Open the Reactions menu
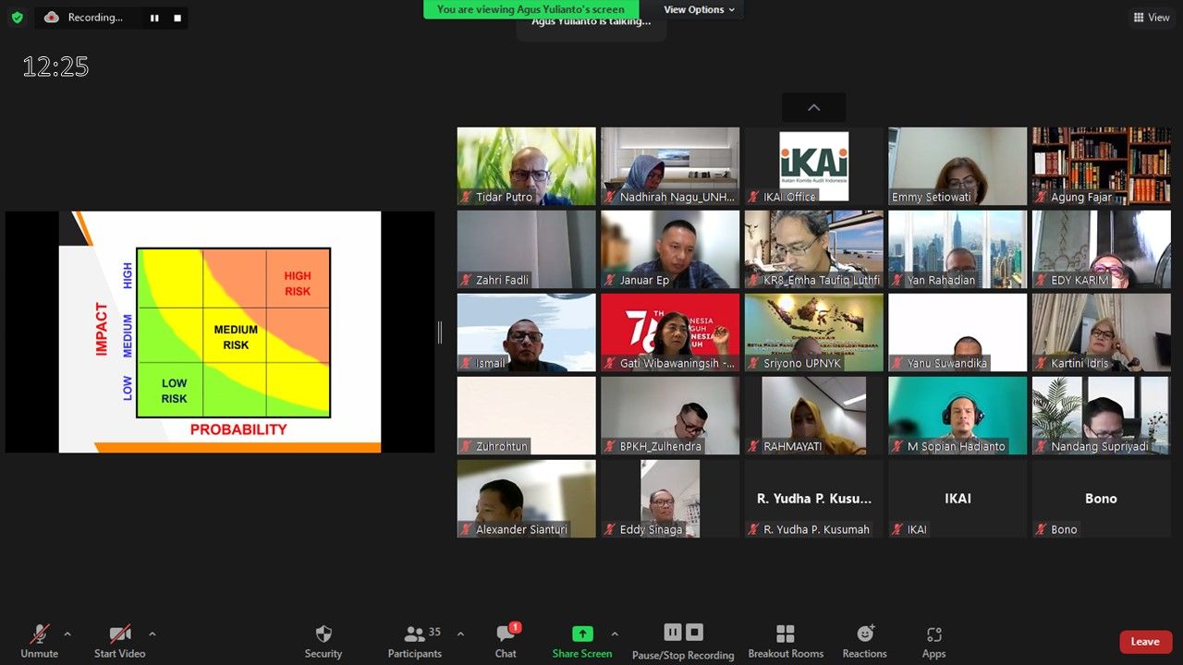Screen dimensions: 1183x665 (x=864, y=641)
